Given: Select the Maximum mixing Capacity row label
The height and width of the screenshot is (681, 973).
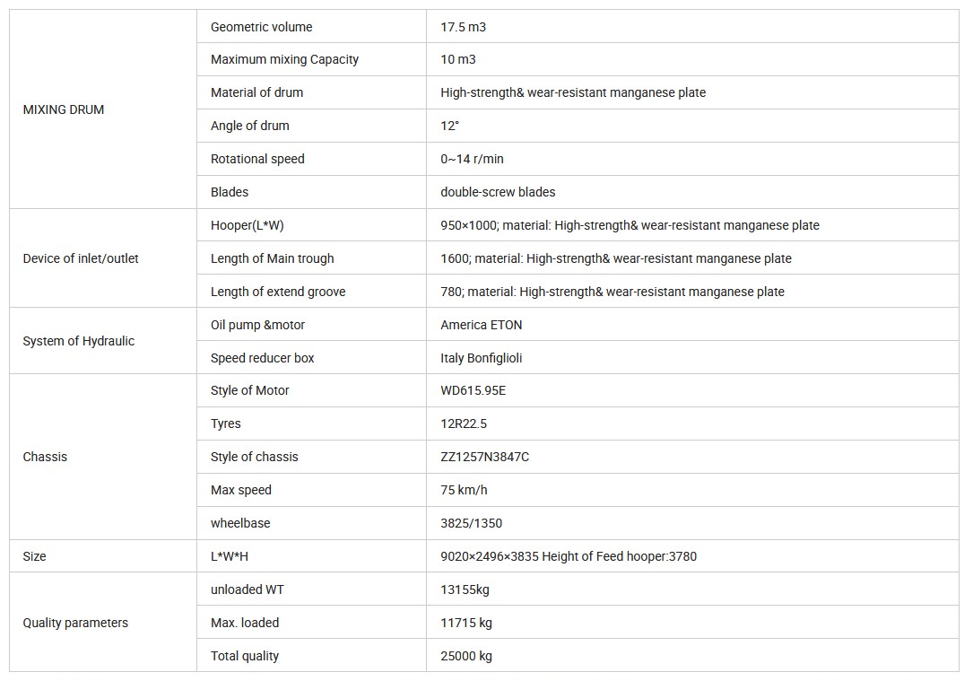Looking at the screenshot, I should pyautogui.click(x=284, y=59).
